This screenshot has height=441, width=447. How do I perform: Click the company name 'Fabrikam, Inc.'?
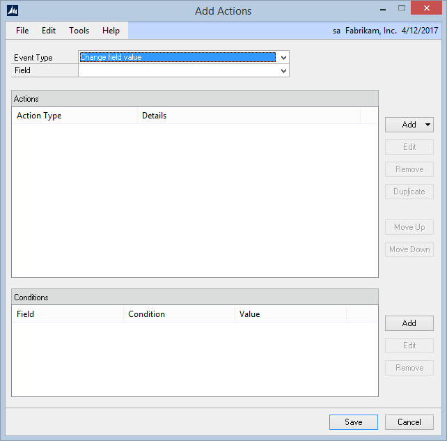tap(371, 31)
